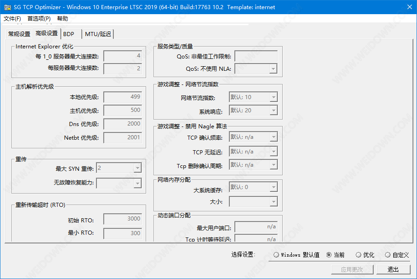
Task: Click the 初始 RTO value field
Action: point(123,219)
